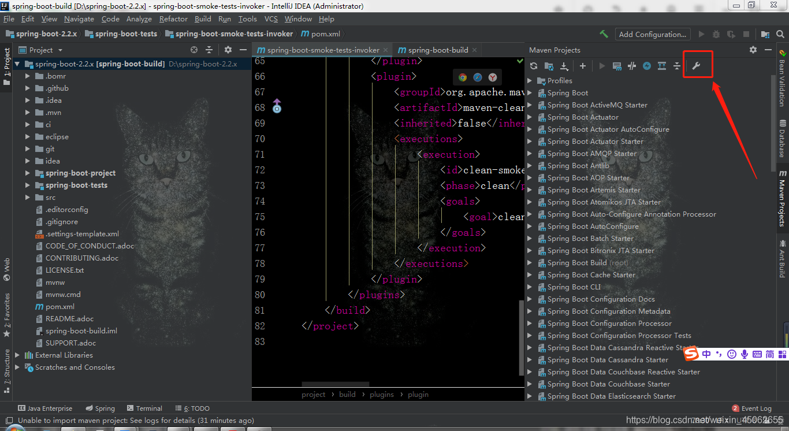Expand the Profiles node in Maven
Viewport: 789px width, 431px height.
(530, 80)
